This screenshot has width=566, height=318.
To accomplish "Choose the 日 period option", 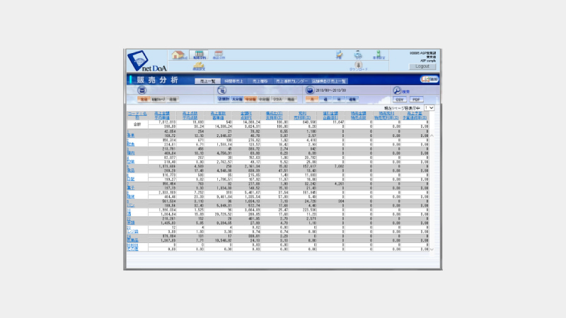I will 339,99.
